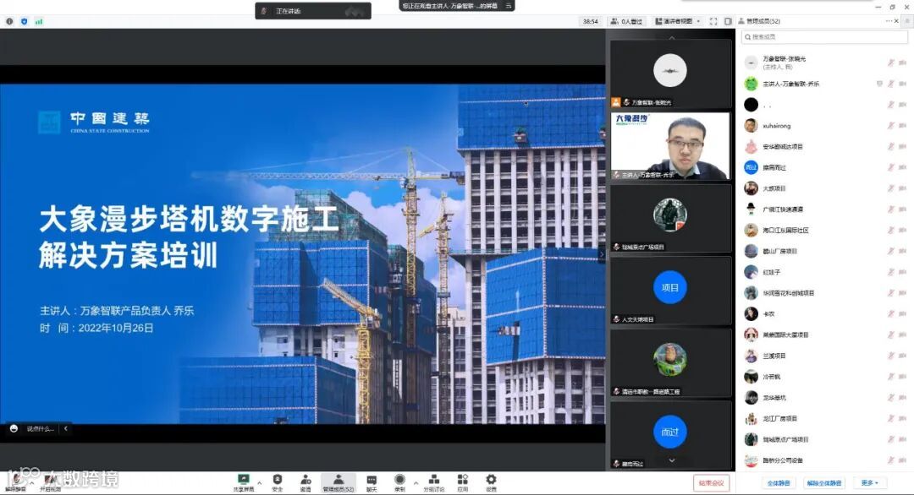Open manage members (管理成员 52) toolbar item

pos(338,482)
